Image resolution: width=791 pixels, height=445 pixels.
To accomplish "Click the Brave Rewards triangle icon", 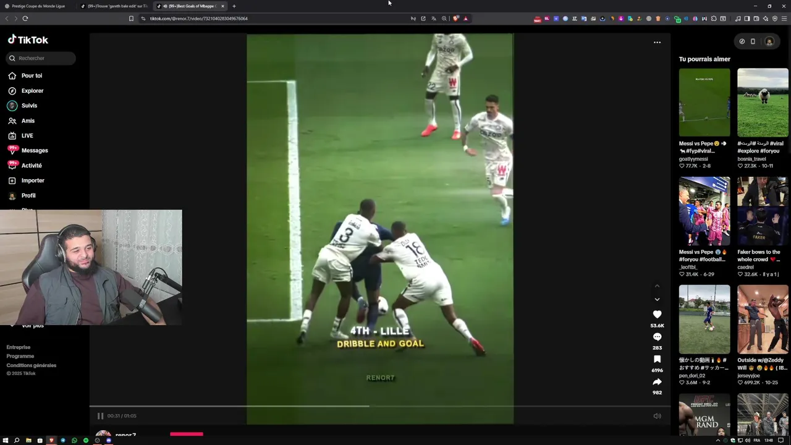I will (465, 19).
